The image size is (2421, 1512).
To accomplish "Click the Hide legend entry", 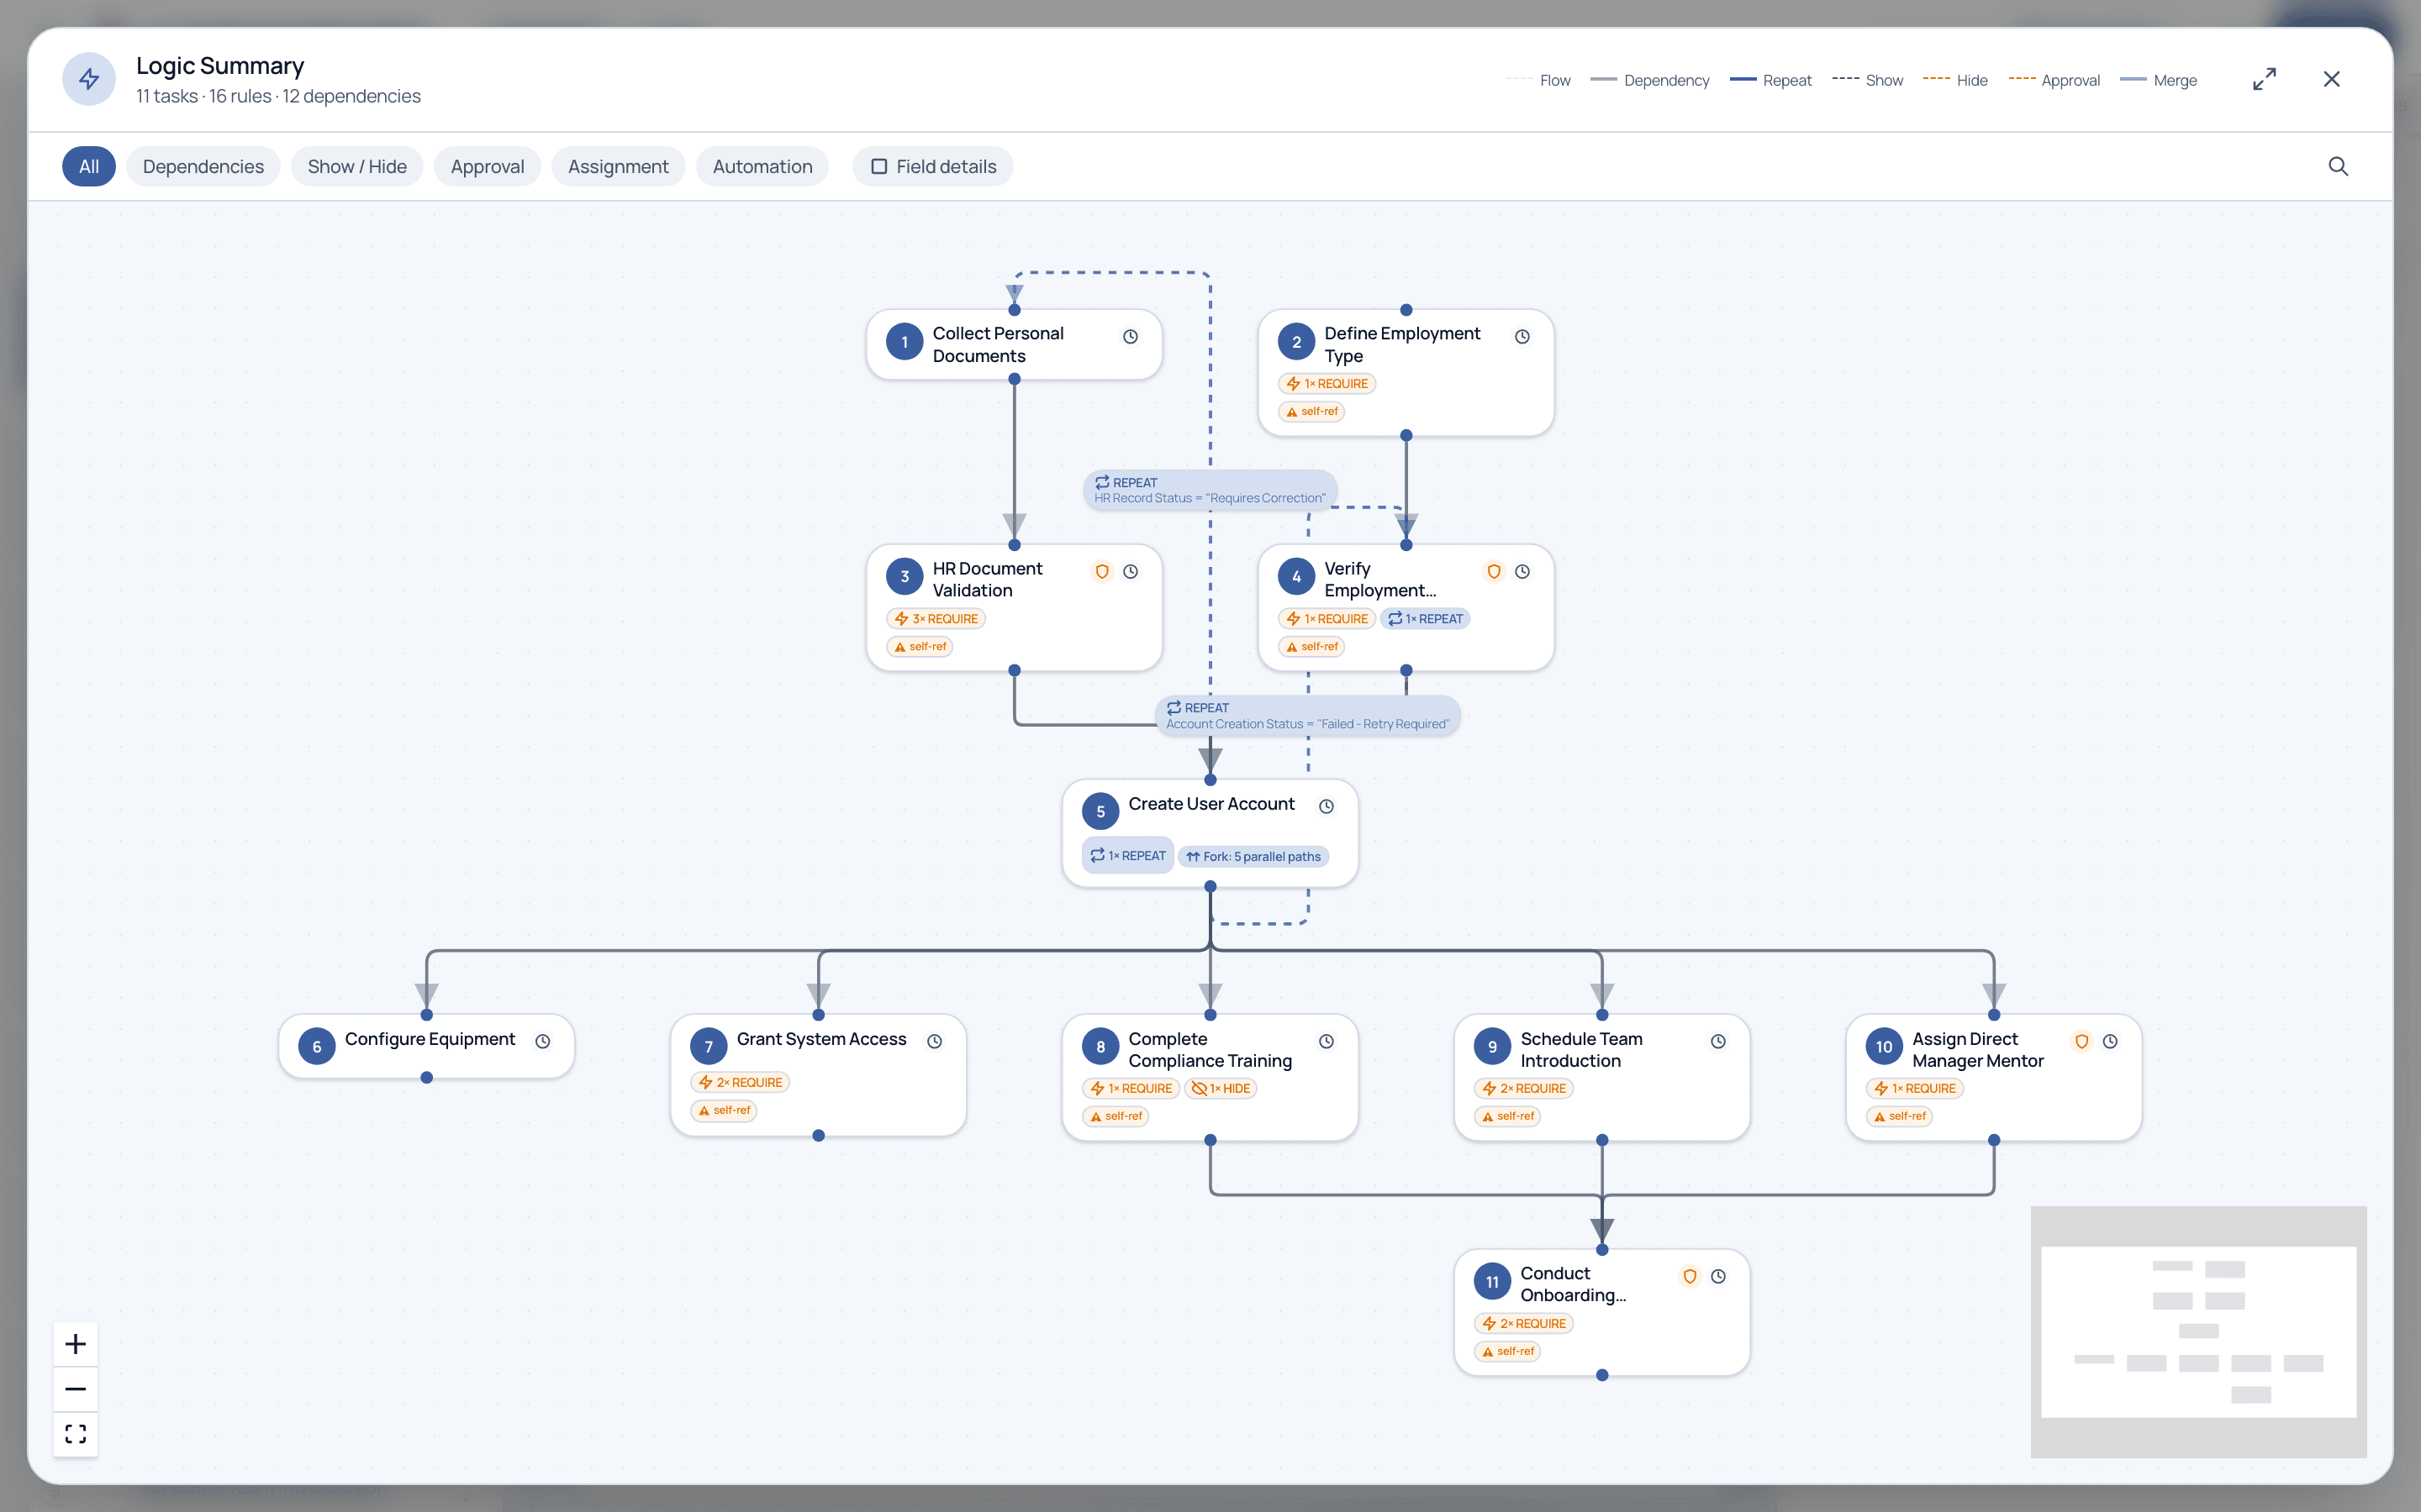I will click(x=1954, y=80).
